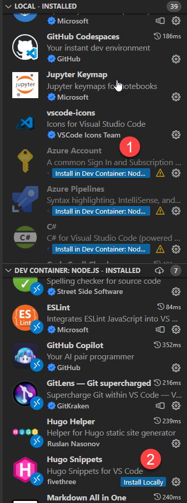Click the warning icon on Azure Account
The image size is (187, 503).
(160, 173)
